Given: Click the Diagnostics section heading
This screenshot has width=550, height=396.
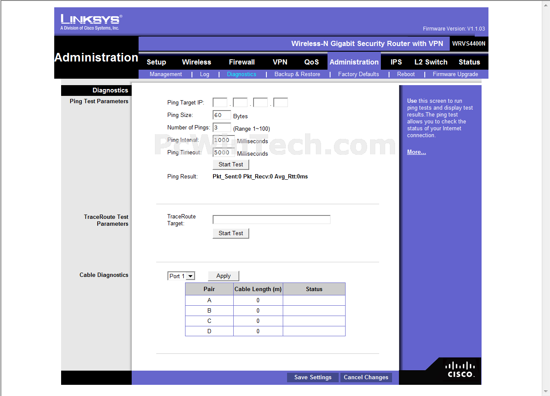Looking at the screenshot, I should [x=110, y=90].
